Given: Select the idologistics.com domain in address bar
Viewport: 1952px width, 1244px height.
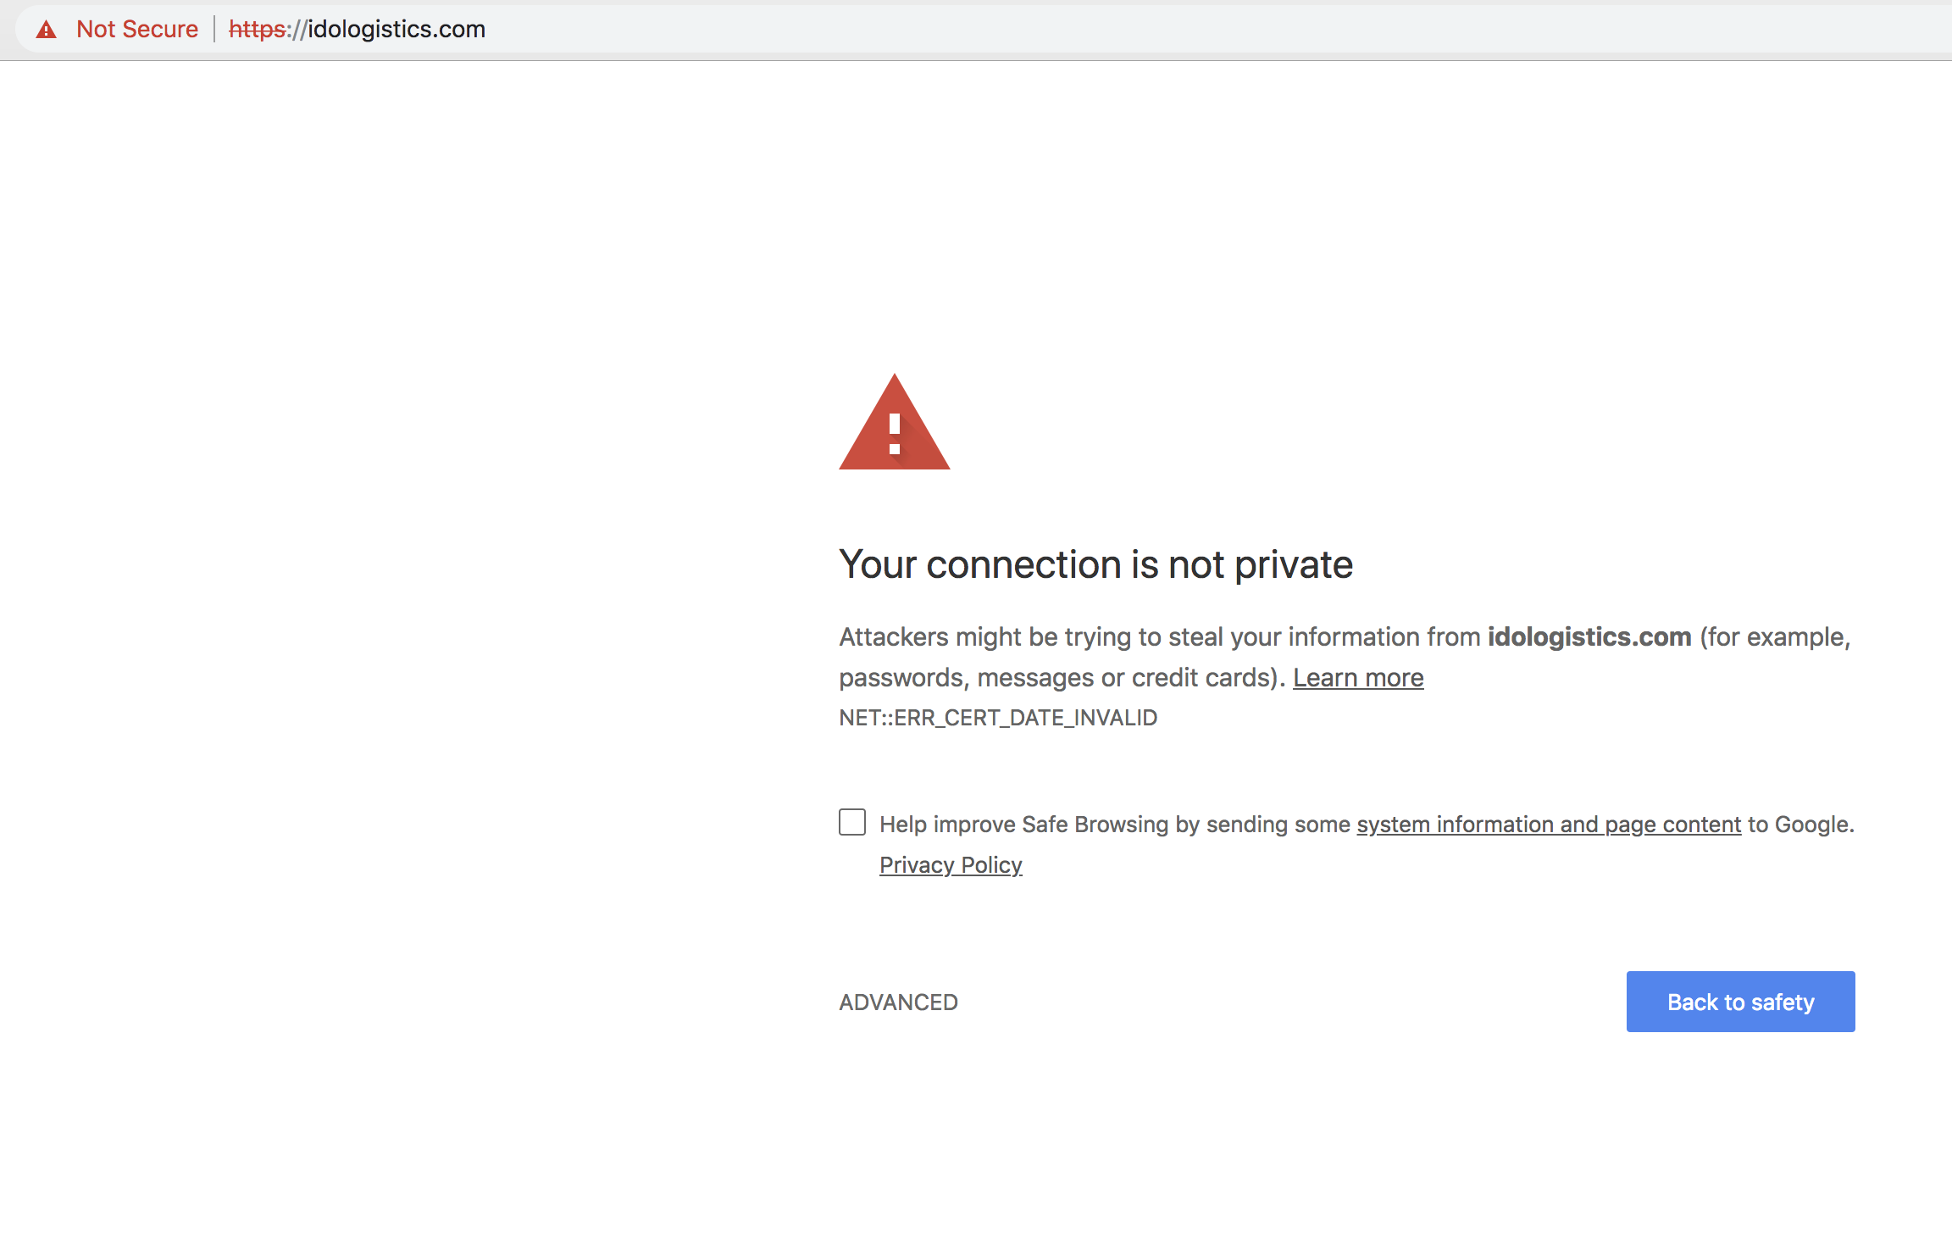Looking at the screenshot, I should point(396,30).
